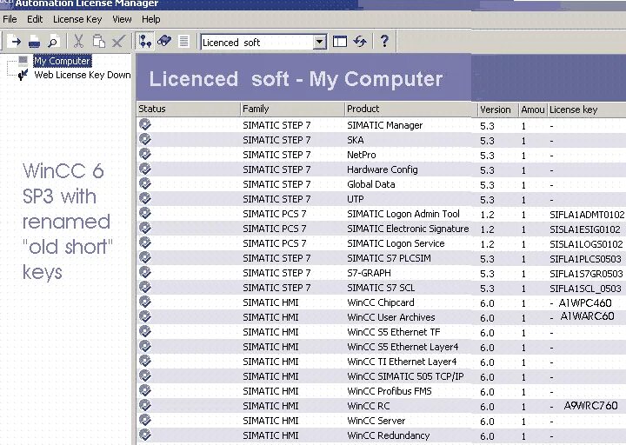Click the Delete X icon
The height and width of the screenshot is (445, 626).
click(118, 42)
